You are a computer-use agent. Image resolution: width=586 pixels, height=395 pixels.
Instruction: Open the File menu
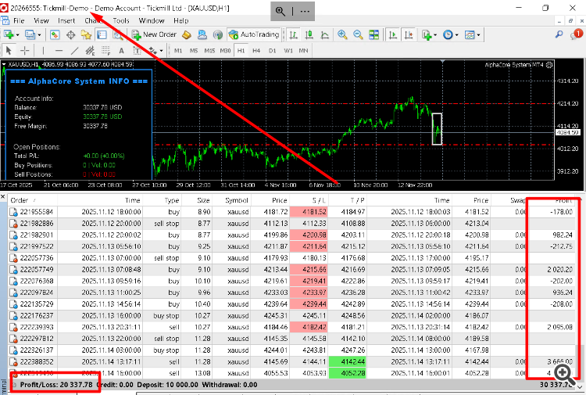(17, 20)
